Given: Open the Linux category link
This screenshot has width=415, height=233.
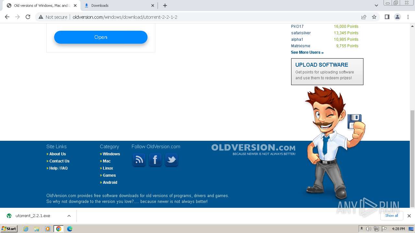Looking at the screenshot, I should point(108,168).
